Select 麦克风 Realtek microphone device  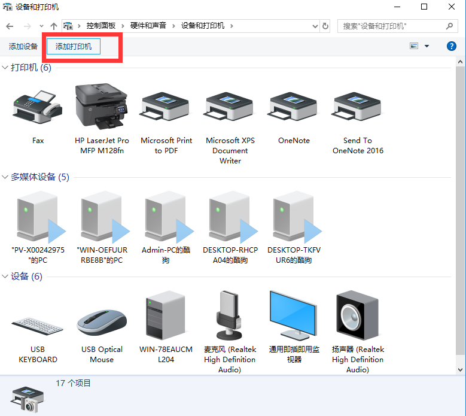pos(230,315)
